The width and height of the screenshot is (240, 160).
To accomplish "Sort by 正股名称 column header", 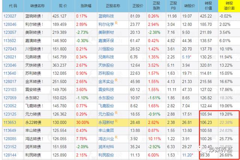I will point(113,6).
